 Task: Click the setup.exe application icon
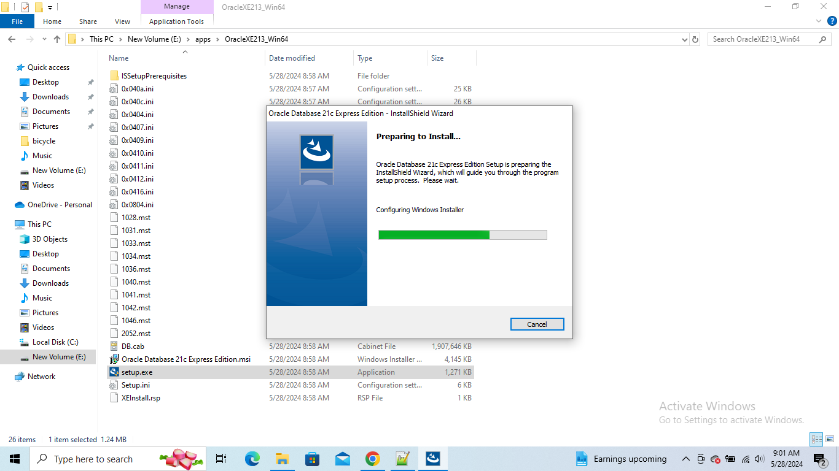click(114, 372)
